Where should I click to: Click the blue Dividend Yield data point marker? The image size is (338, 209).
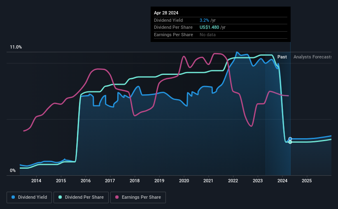[290, 139]
